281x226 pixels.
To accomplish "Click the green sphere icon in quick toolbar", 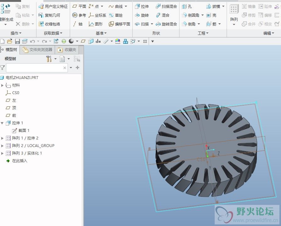I will [64, 42].
